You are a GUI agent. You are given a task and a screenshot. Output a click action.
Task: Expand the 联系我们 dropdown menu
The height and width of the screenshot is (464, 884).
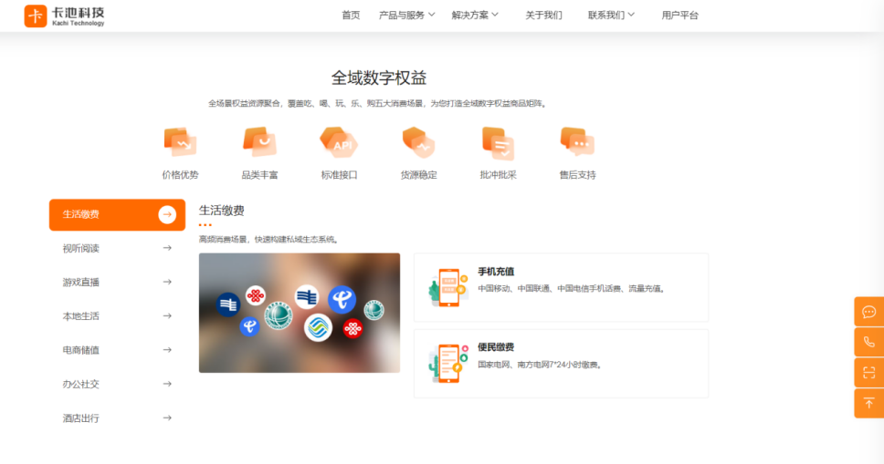tap(611, 15)
